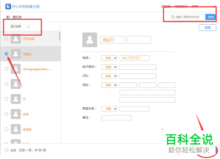Open the 家庭关系 父亲 dropdown
This screenshot has width=220, height=159.
pyautogui.click(x=109, y=109)
